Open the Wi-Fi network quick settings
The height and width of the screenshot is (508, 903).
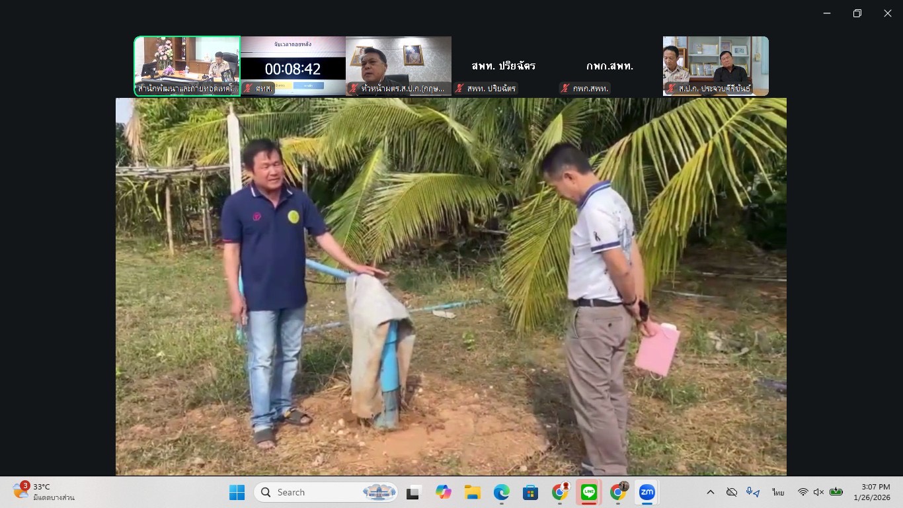804,492
